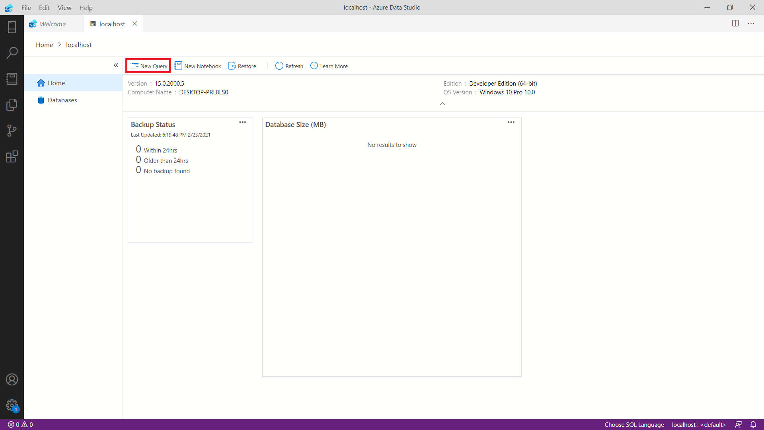Open a New Notebook
This screenshot has width=764, height=430.
197,66
